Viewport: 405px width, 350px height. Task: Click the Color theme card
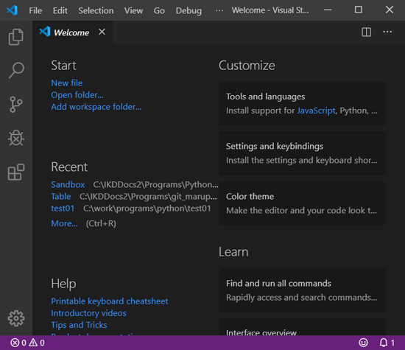(x=302, y=203)
